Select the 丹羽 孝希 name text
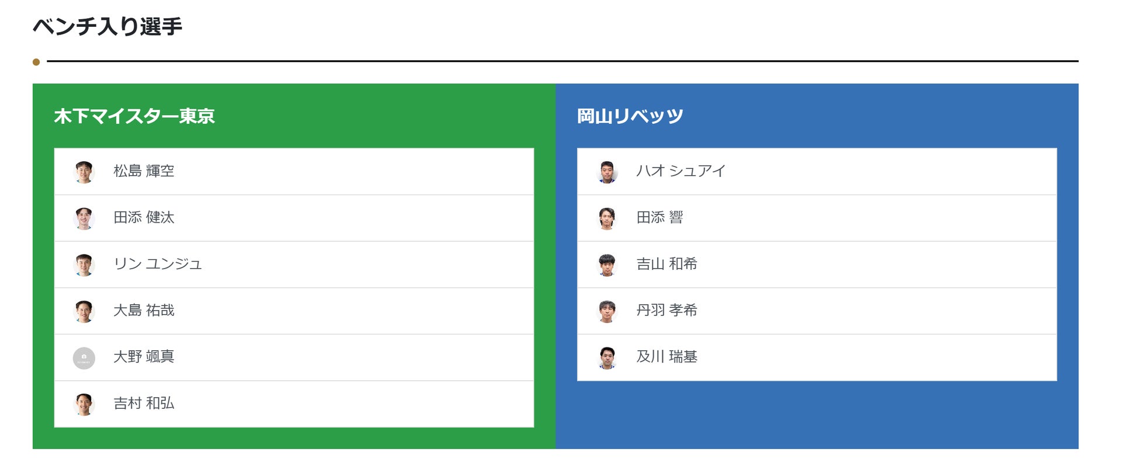 (x=666, y=310)
